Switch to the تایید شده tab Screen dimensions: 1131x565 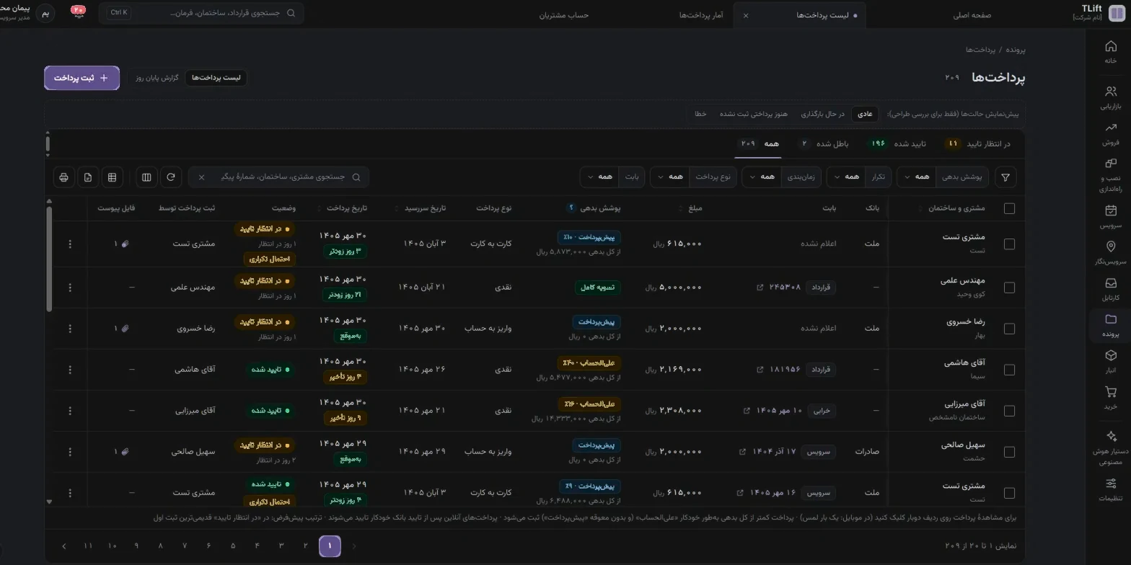(896, 144)
